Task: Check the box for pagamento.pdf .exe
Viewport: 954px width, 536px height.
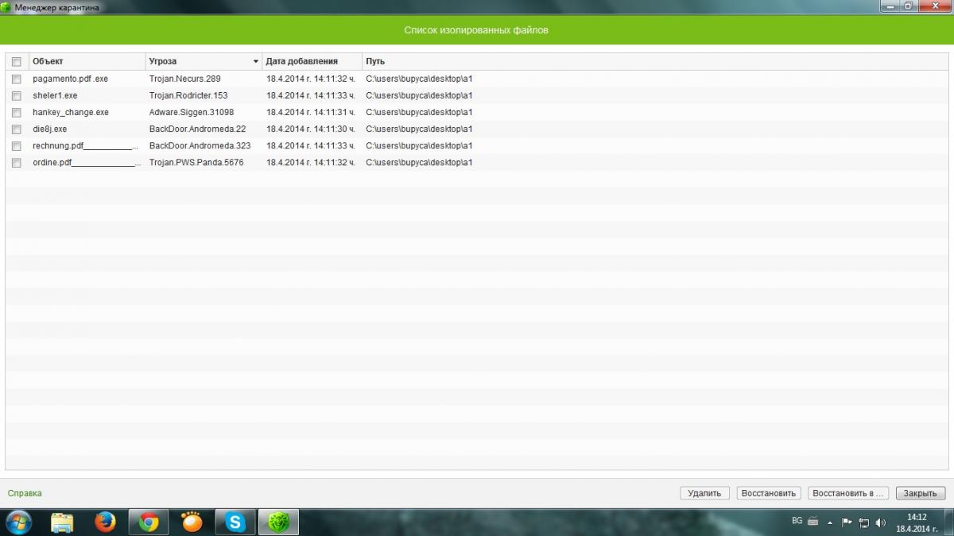Action: click(x=16, y=79)
